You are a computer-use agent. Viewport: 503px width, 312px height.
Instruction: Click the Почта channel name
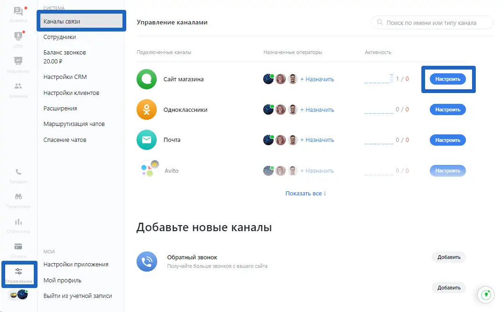pos(172,140)
